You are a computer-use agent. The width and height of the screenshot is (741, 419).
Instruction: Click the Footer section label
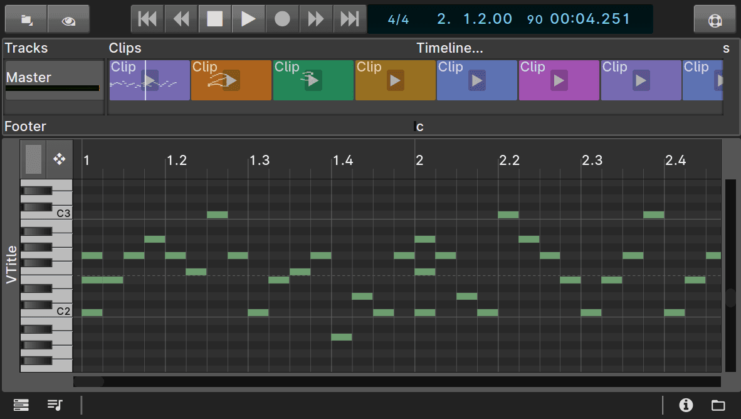25,126
